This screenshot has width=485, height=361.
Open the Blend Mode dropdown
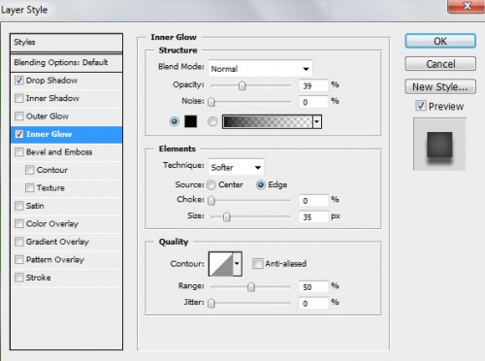pyautogui.click(x=260, y=68)
